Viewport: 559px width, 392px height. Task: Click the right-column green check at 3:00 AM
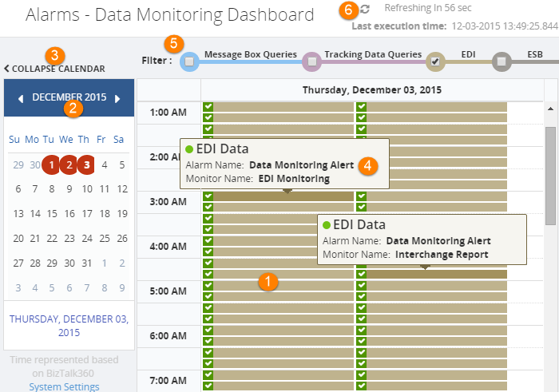[x=361, y=196]
